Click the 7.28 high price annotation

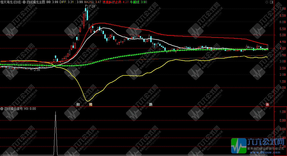click(x=92, y=6)
